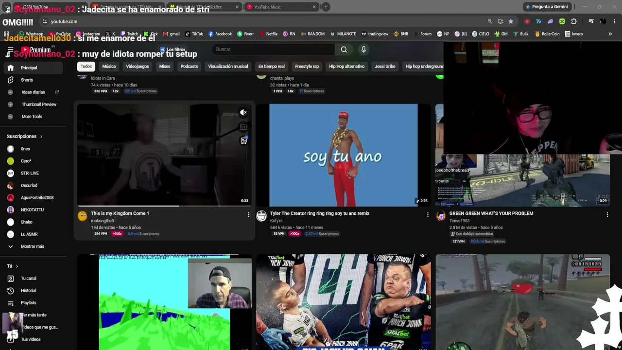The width and height of the screenshot is (622, 350).
Task: Open the Kofy'nt channel avatar
Action: tap(262, 216)
